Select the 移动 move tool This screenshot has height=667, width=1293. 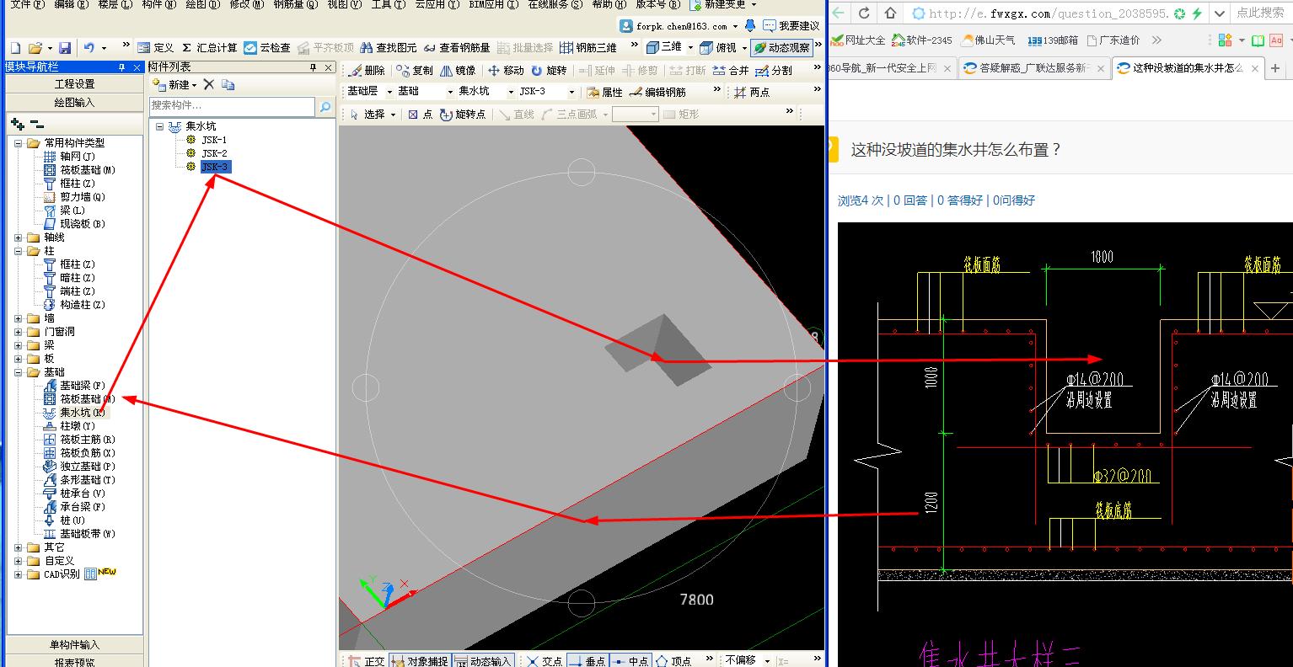point(506,71)
